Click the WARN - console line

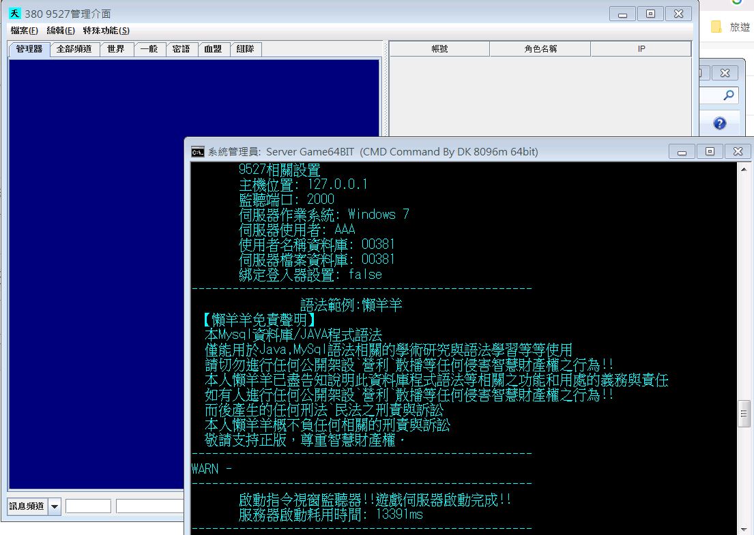(x=212, y=469)
